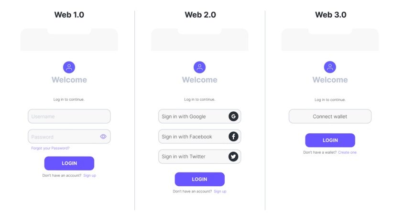
Task: Select the Connect wallet button
Action: pos(330,116)
